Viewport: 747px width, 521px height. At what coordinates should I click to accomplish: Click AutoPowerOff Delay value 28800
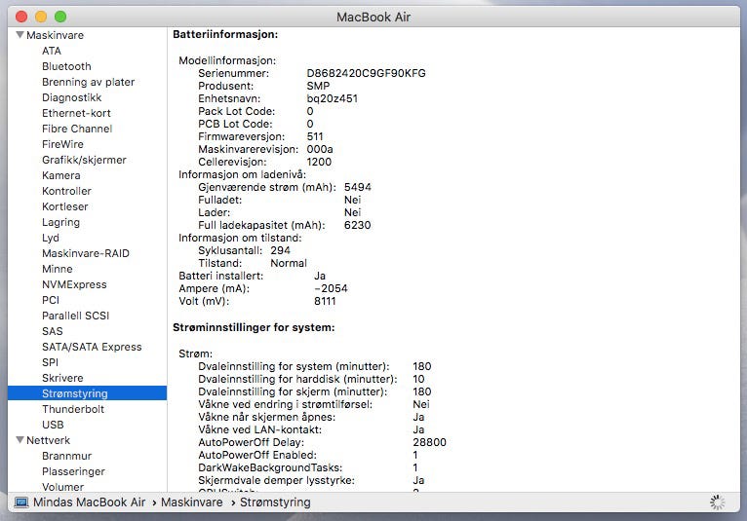[x=429, y=442]
